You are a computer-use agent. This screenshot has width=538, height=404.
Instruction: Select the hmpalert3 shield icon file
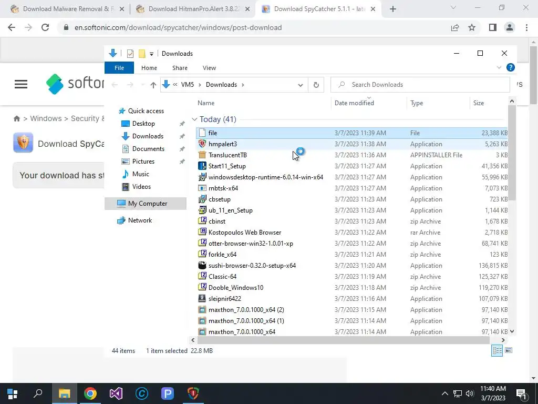click(x=202, y=144)
